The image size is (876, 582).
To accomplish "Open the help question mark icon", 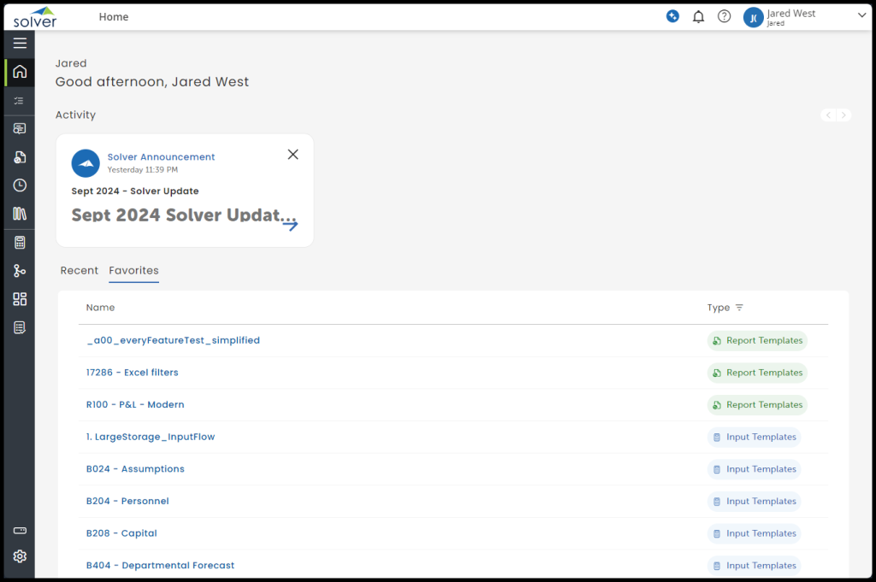I will click(x=724, y=16).
